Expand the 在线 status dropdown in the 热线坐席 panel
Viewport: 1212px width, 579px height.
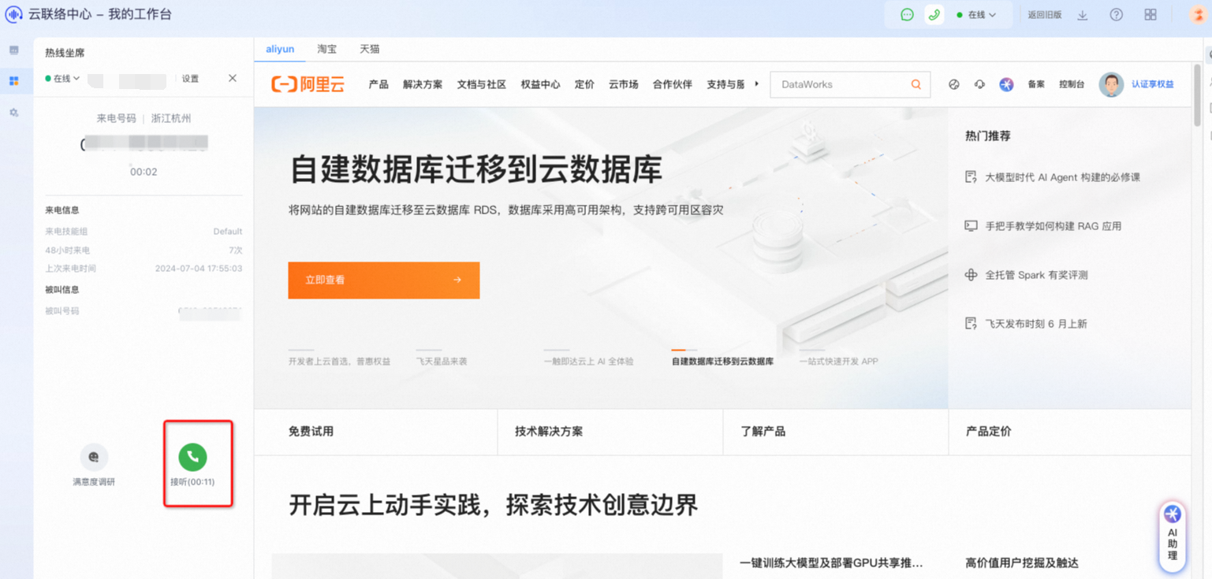[x=63, y=79]
